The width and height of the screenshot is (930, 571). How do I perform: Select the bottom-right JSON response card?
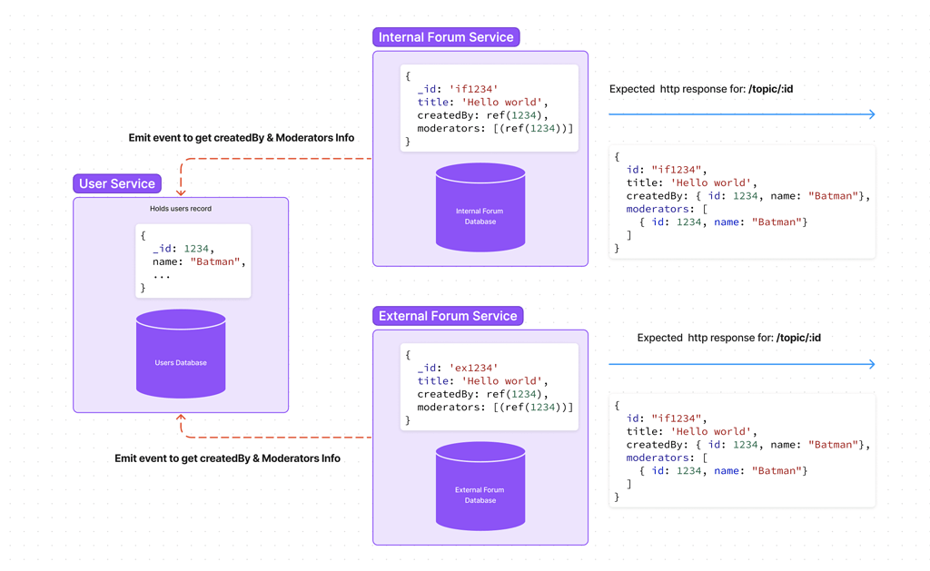click(742, 451)
